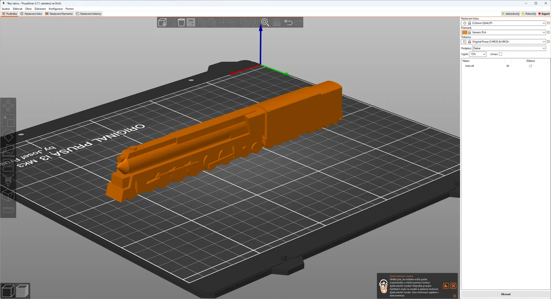Open the Konfigurace menu
Screen dimensions: 551x299
56,9
